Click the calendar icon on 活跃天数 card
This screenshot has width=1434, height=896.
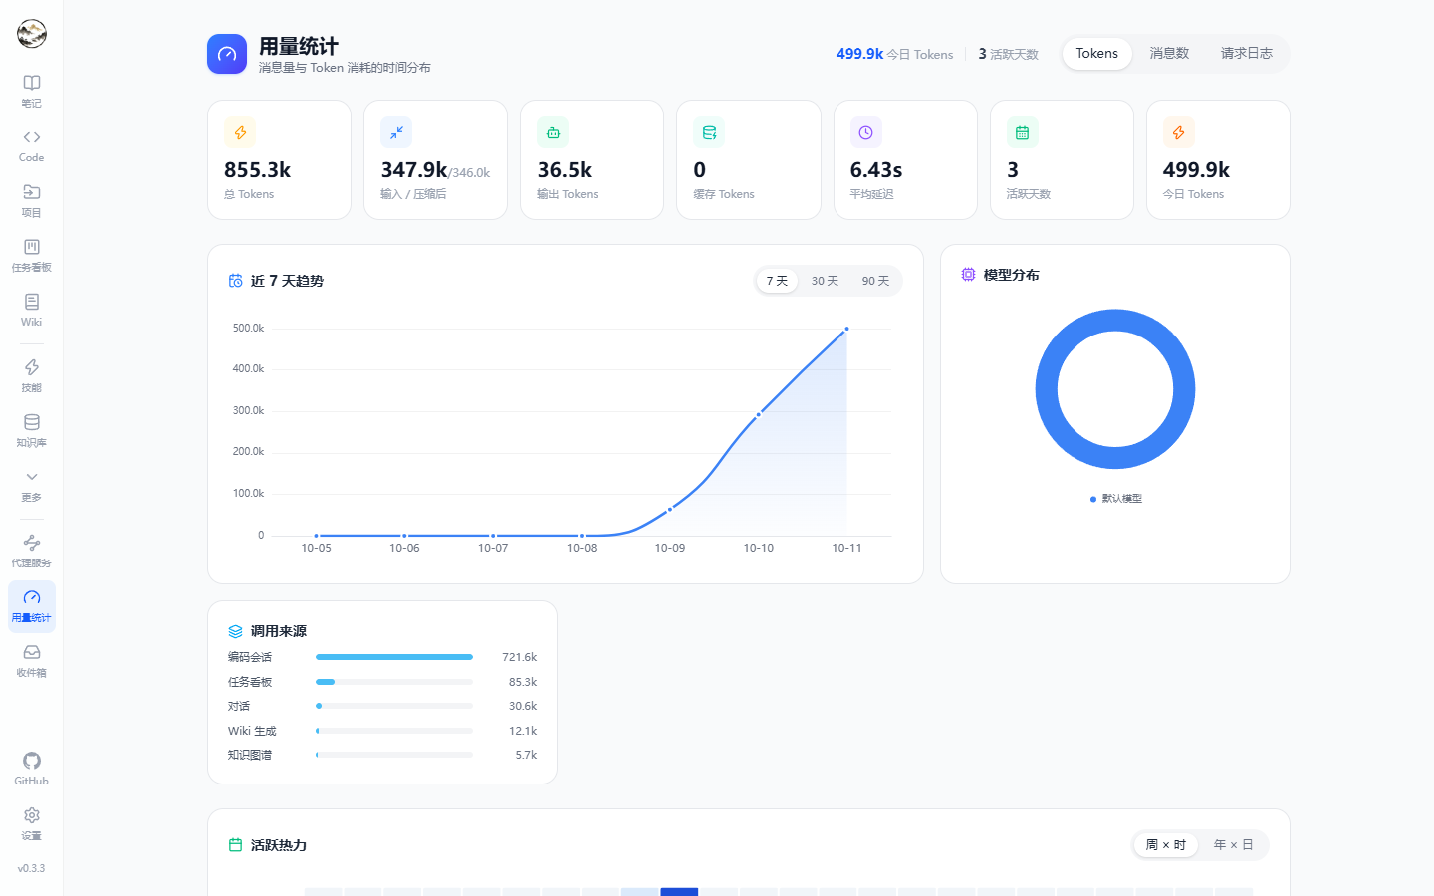pyautogui.click(x=1022, y=132)
